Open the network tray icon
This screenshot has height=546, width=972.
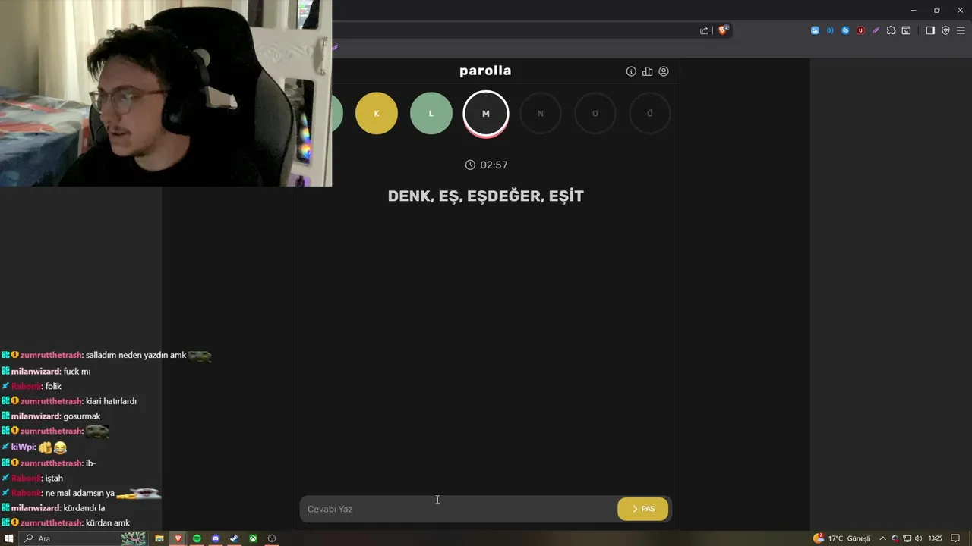[x=907, y=538]
